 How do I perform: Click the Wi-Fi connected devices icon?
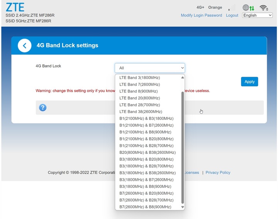point(264,8)
